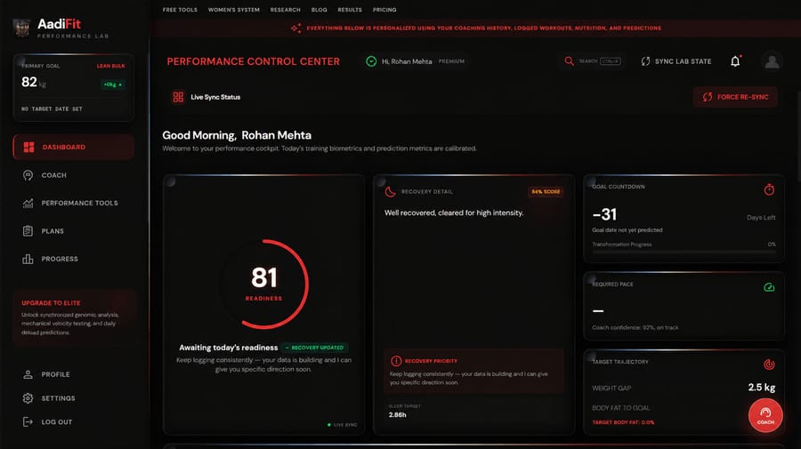This screenshot has width=801, height=449.
Task: Open Research in top navigation
Action: (286, 10)
